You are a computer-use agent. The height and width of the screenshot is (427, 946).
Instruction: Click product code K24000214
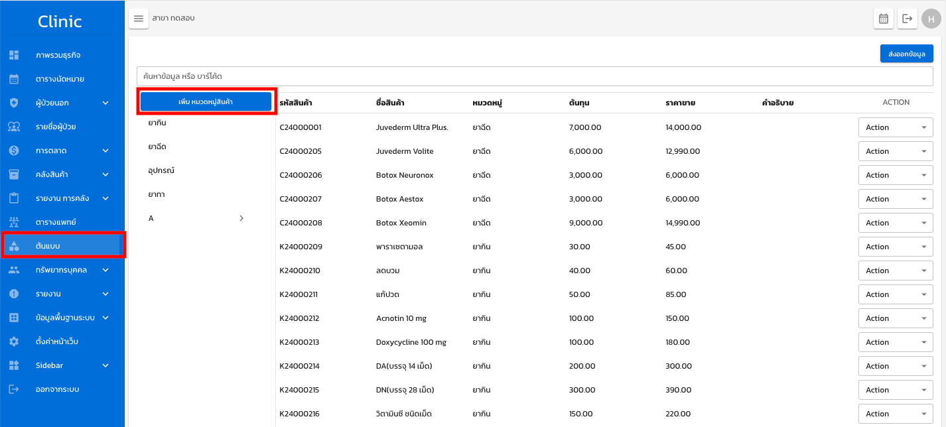[299, 366]
